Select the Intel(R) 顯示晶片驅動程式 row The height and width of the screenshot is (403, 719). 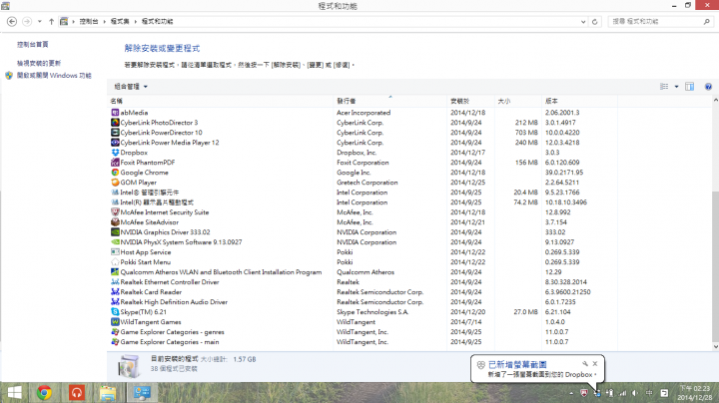(x=362, y=202)
